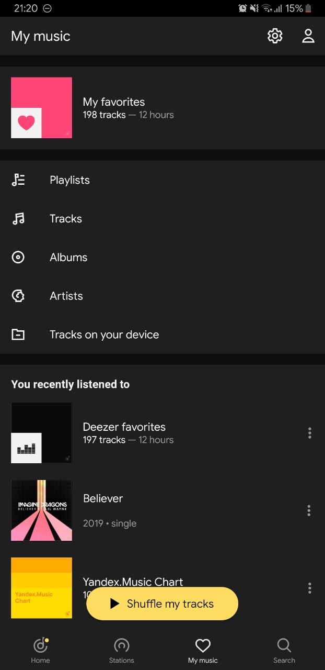This screenshot has height=670, width=325.
Task: Tap the alarm icon in status bar
Action: (242, 8)
